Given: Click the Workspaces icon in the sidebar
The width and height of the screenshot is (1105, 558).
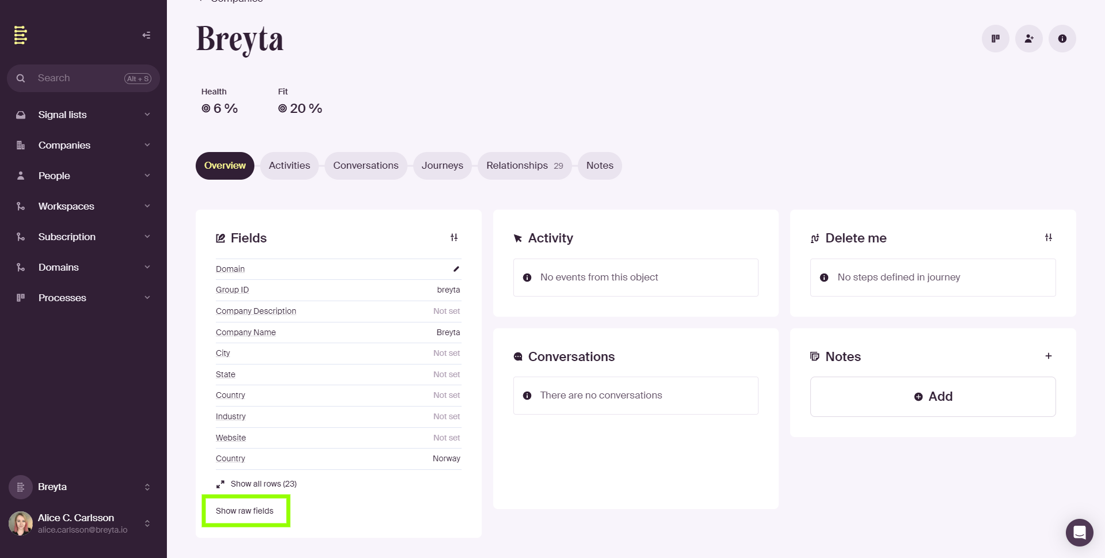Looking at the screenshot, I should coord(21,206).
